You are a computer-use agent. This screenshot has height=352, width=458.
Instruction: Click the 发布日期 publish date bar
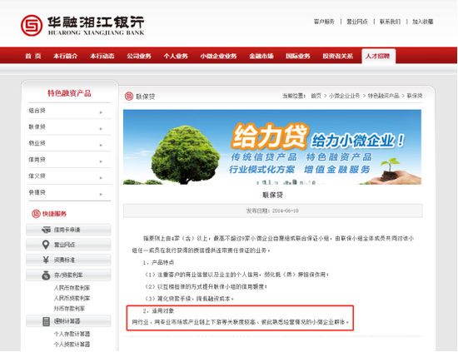point(273,211)
